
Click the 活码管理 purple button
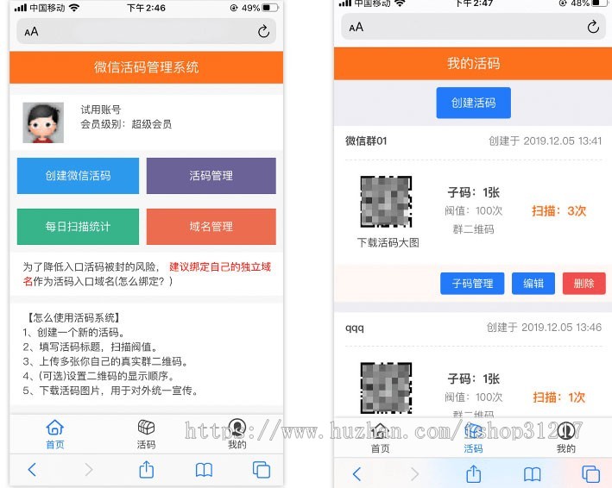(211, 176)
